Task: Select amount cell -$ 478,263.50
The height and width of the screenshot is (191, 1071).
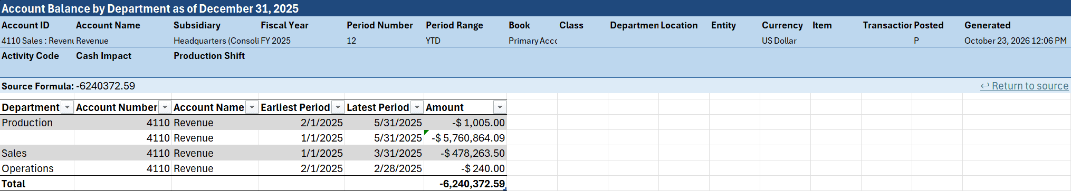Action: [x=465, y=153]
